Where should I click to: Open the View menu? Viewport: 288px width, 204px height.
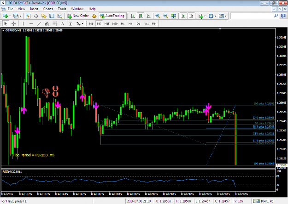point(21,9)
